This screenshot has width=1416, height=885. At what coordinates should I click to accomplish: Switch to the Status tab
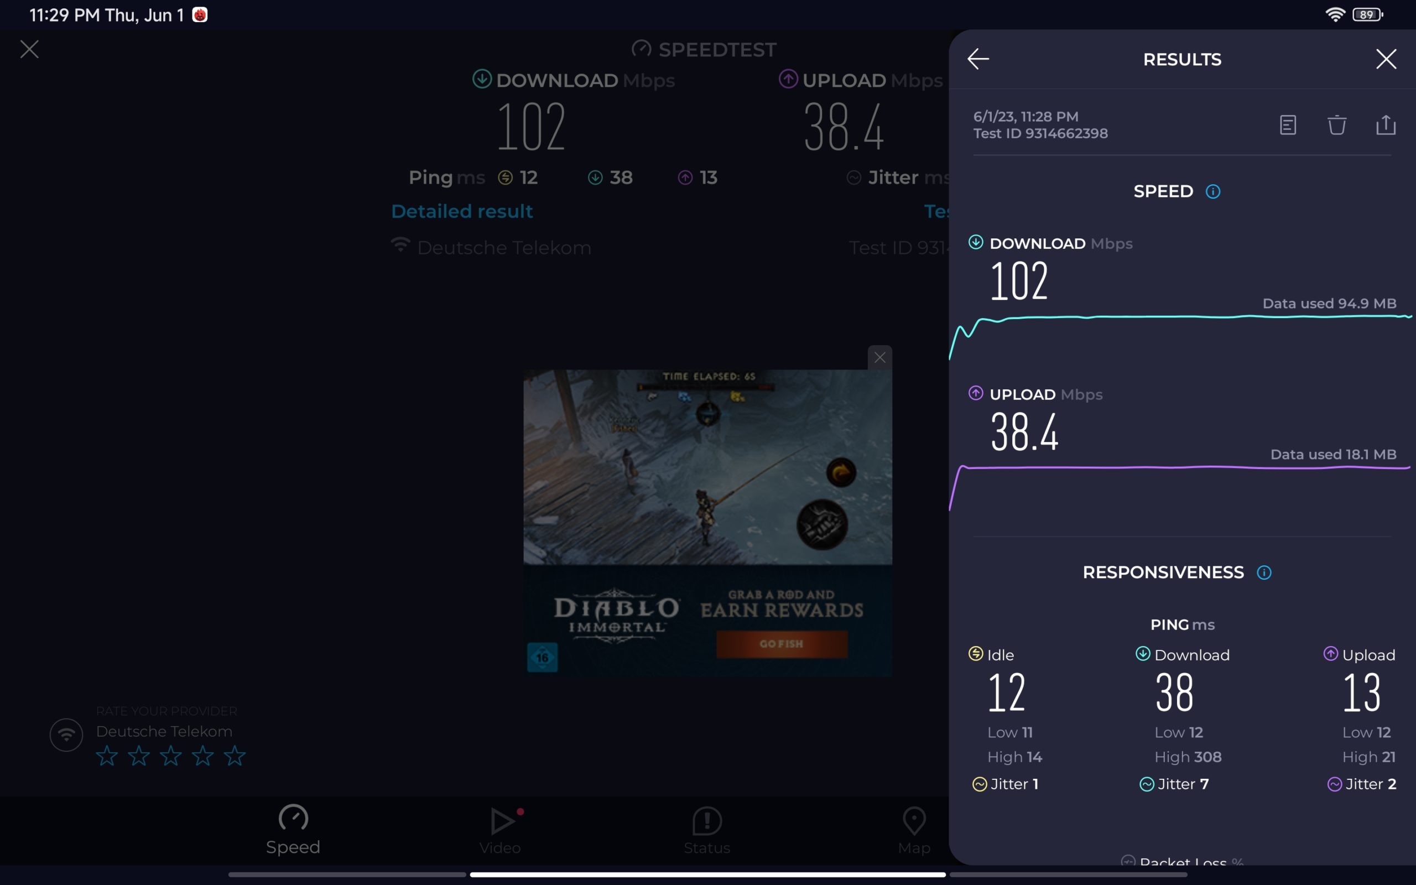pyautogui.click(x=707, y=831)
